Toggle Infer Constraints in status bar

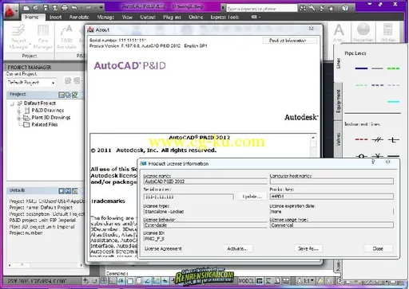(86, 281)
